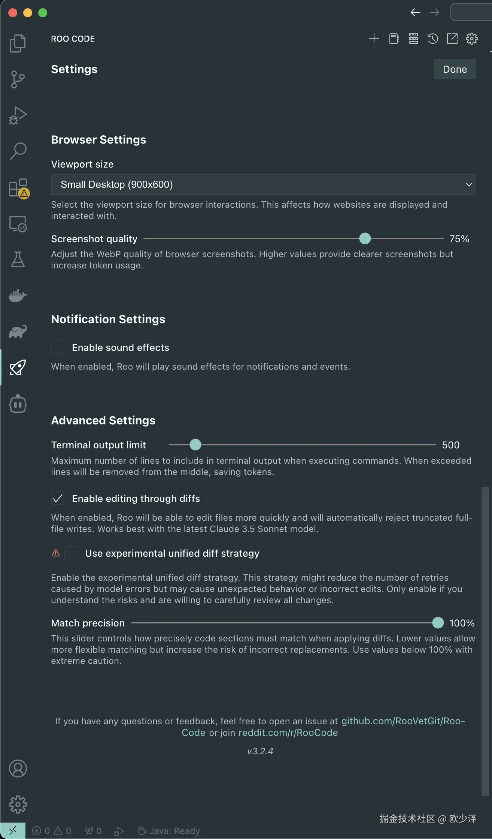Open the Testing flask icon
492x839 pixels.
[x=18, y=259]
